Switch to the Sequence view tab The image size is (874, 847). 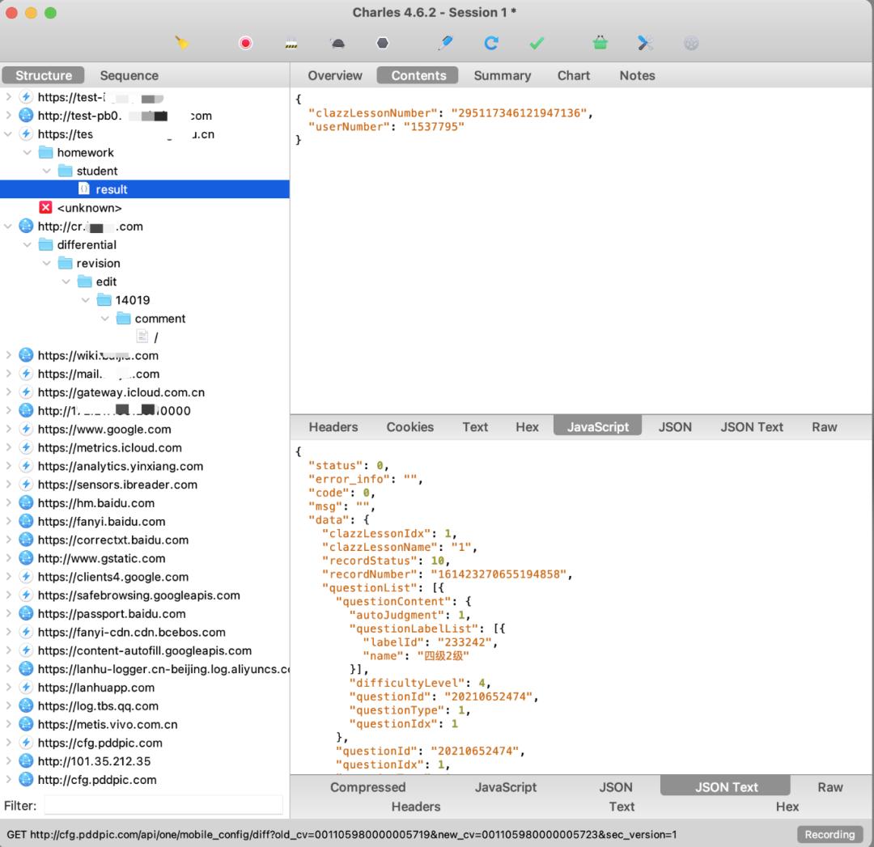[x=129, y=75]
